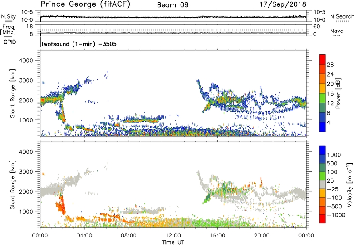Image resolution: width=354 pixels, height=245 pixels.
Task: Click the '-1000' label on velocity colorbar
Action: coord(336,215)
